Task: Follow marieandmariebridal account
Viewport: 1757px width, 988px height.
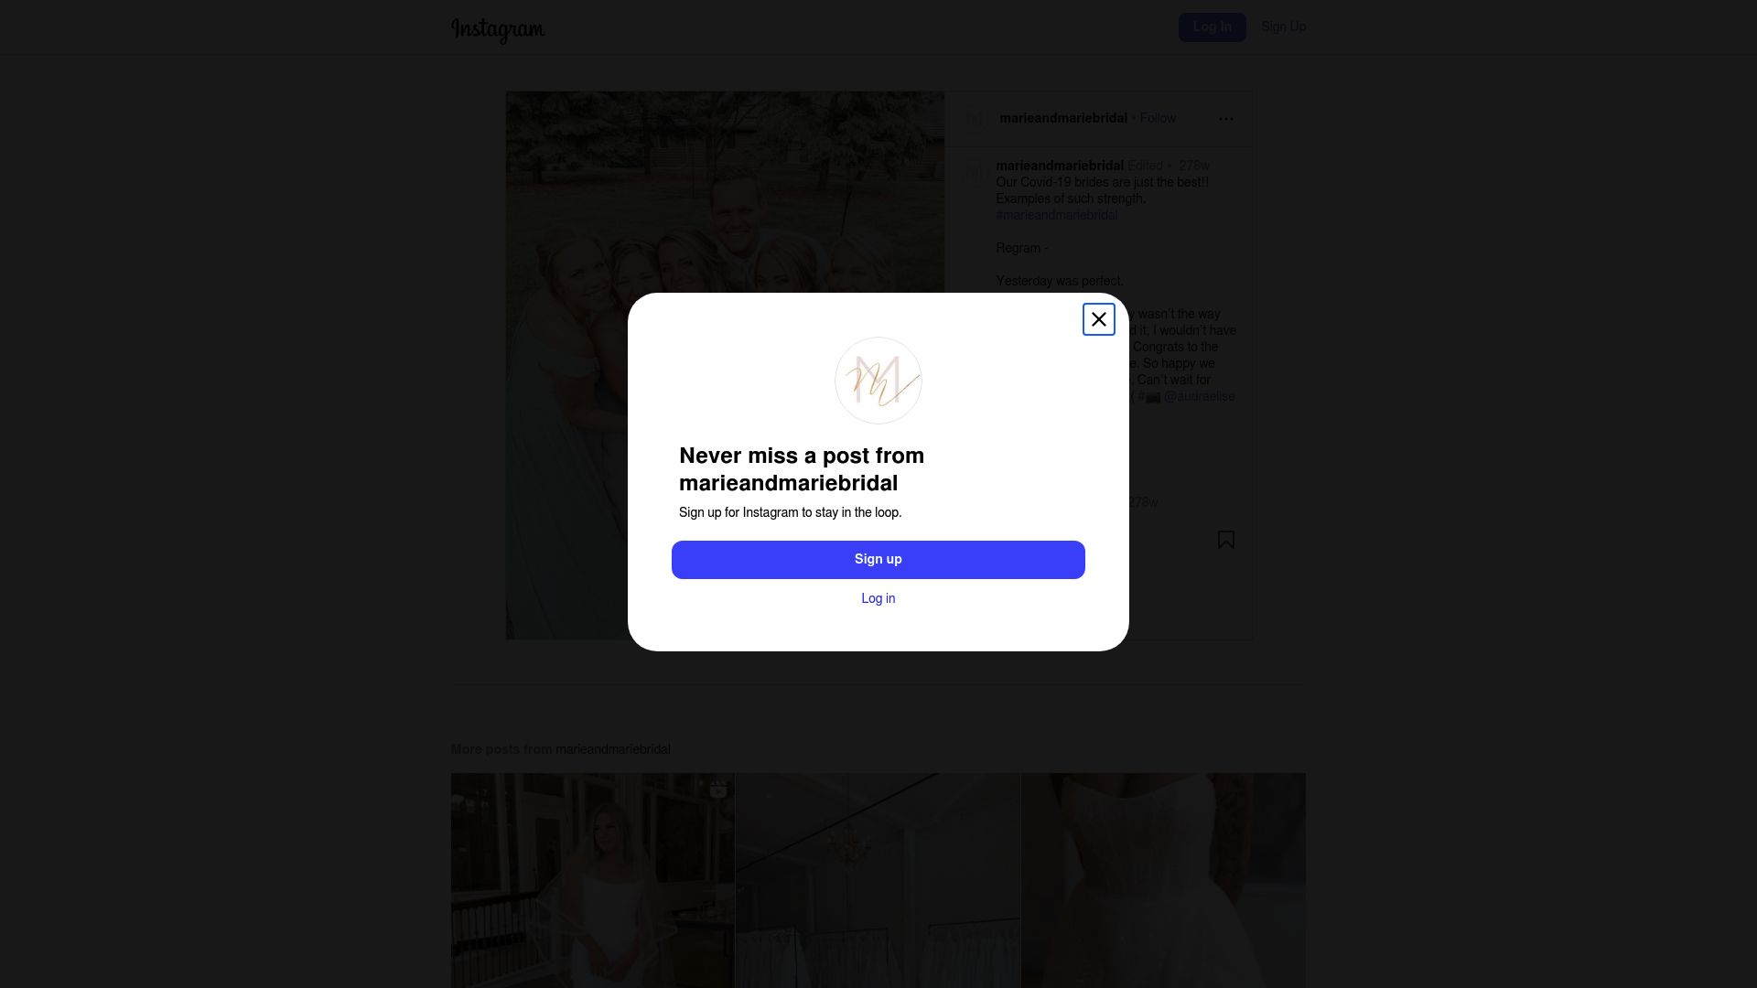Action: (1158, 118)
